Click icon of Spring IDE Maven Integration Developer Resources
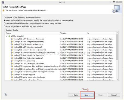Screen dimensions: 124x100 click(12, 72)
